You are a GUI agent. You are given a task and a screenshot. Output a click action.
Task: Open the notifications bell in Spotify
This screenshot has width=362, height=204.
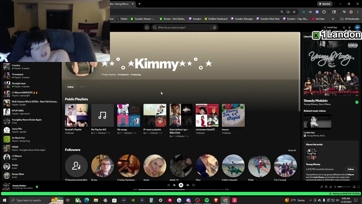344,27
